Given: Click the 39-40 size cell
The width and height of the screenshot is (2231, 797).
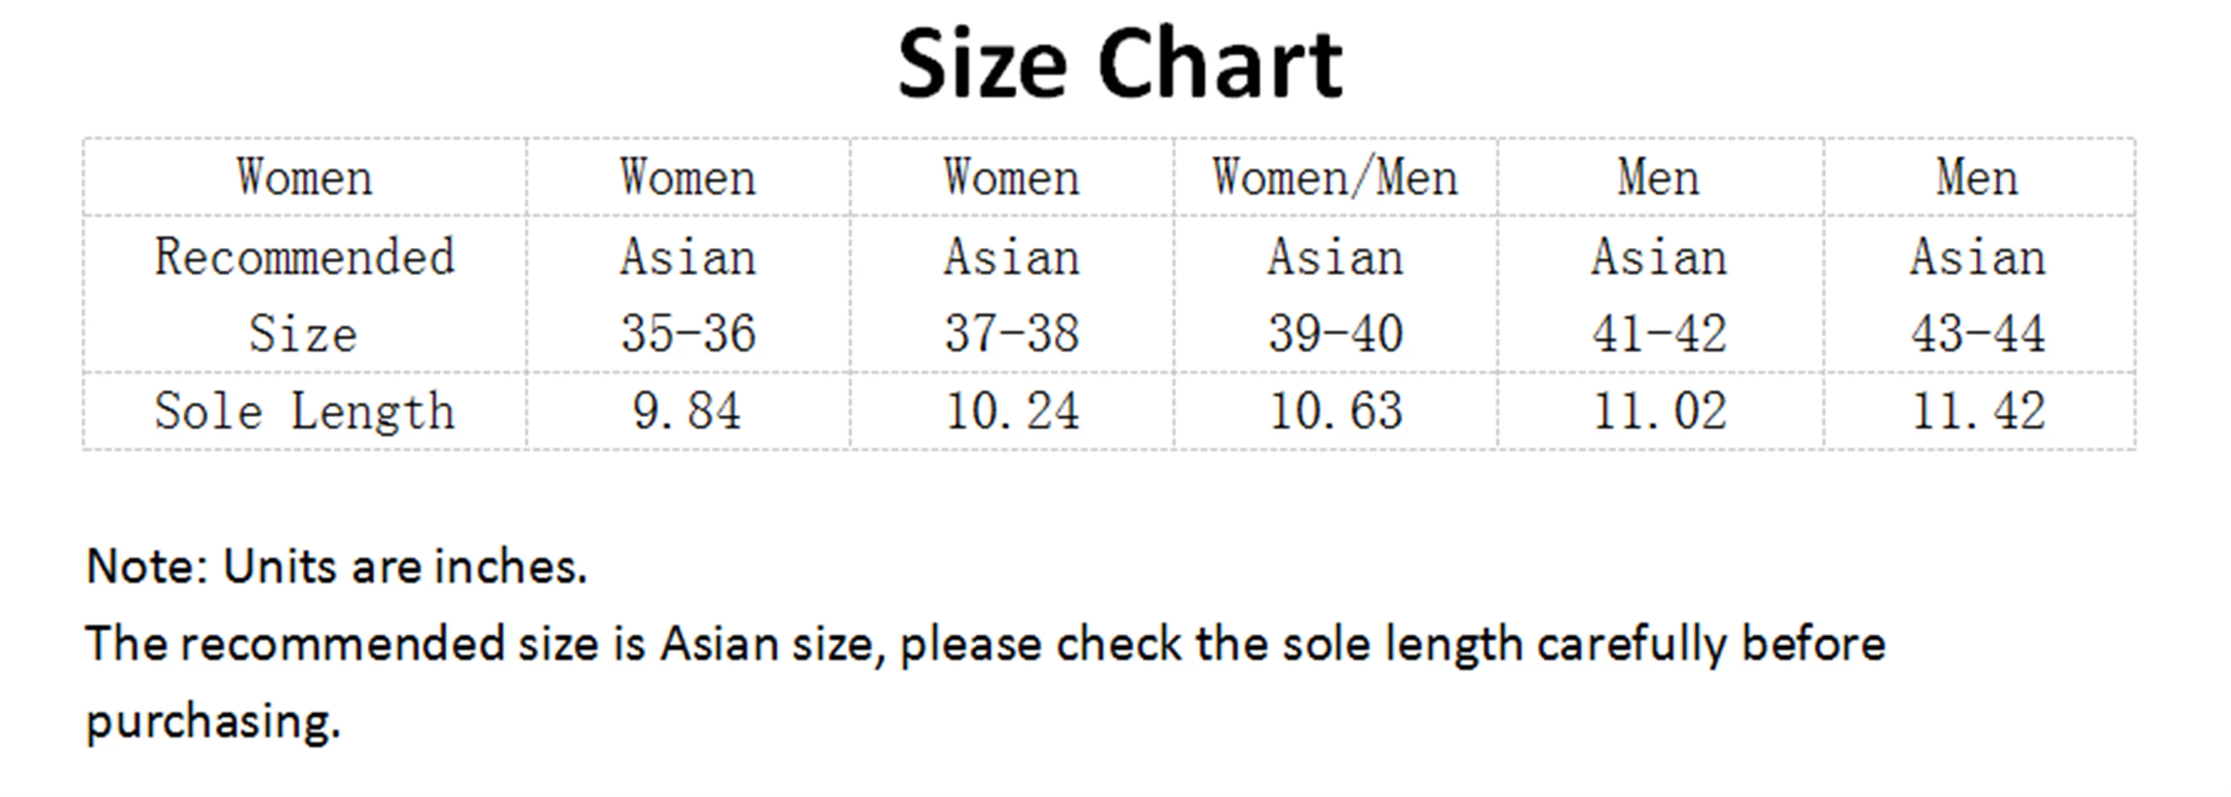Looking at the screenshot, I should point(1334,333).
